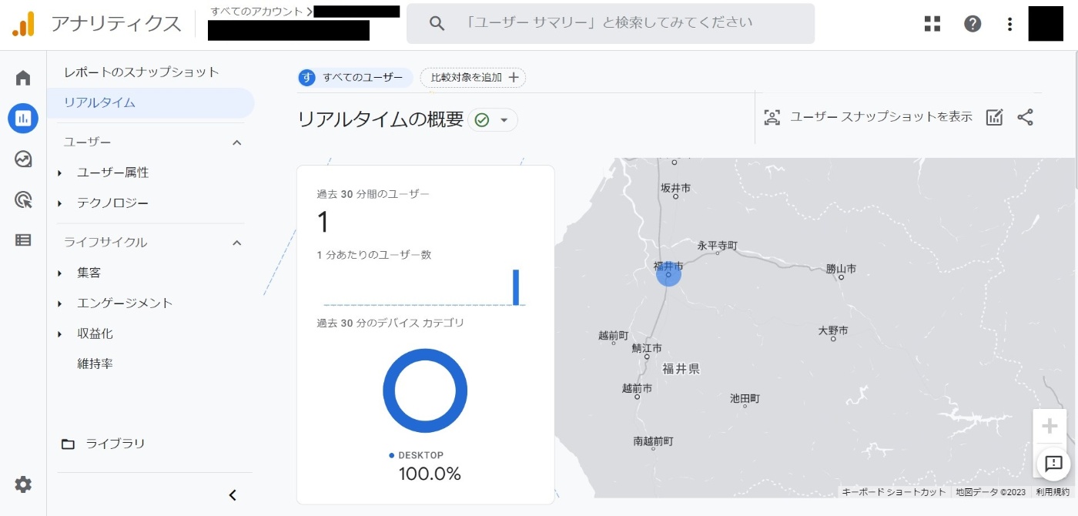
Task: Open the Home icon in the left rail
Action: pos(23,78)
